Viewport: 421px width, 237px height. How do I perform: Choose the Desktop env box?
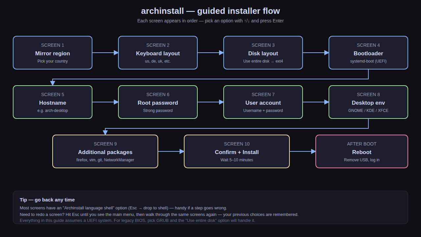(x=368, y=102)
